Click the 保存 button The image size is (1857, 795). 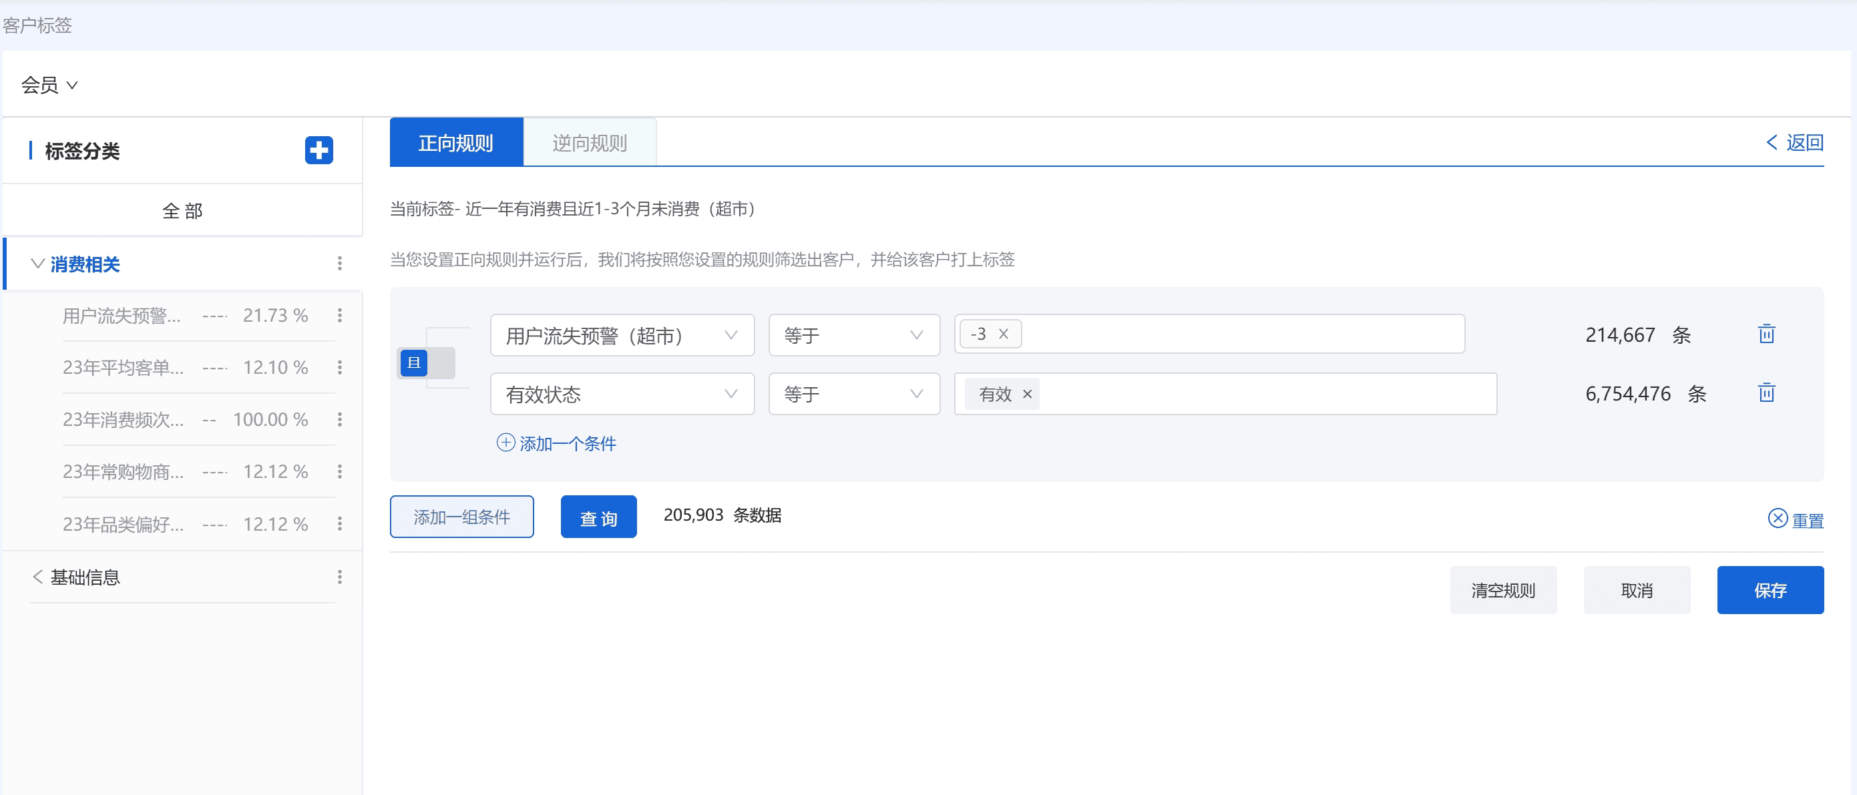(x=1770, y=589)
